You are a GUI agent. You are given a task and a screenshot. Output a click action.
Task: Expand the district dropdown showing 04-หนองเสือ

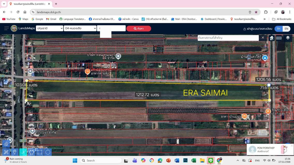coord(80,28)
